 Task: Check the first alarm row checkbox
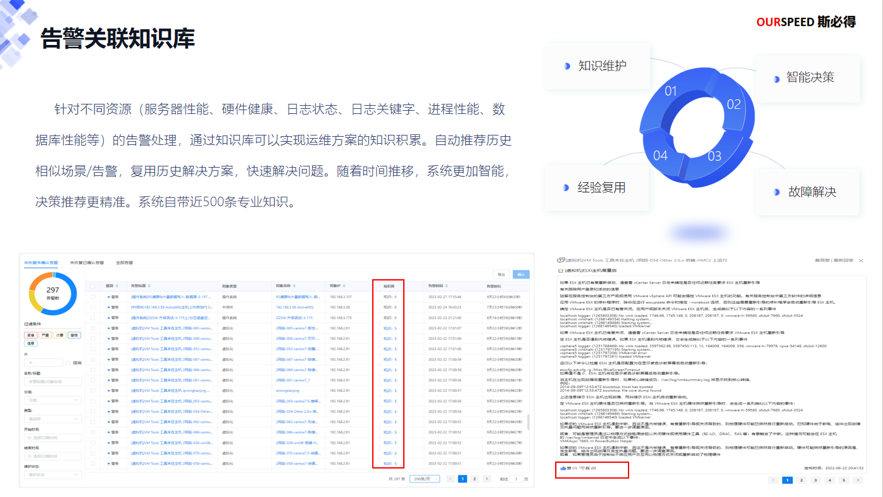tap(93, 296)
